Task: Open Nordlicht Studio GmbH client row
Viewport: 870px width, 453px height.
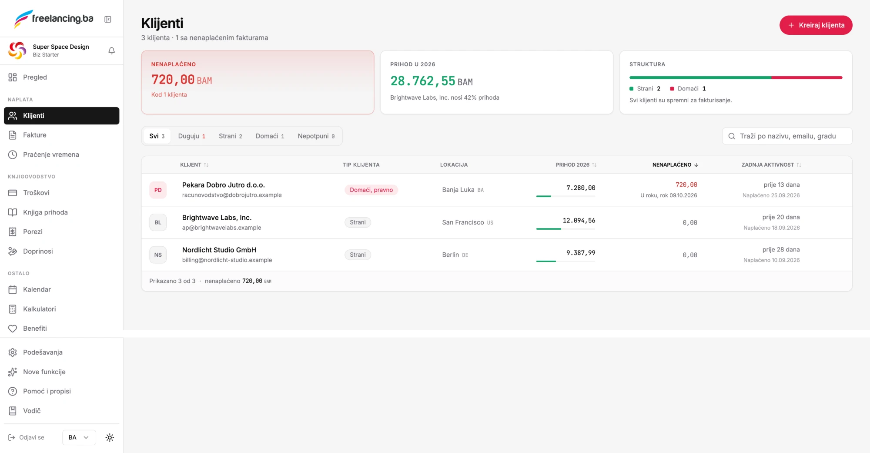Action: (x=496, y=255)
